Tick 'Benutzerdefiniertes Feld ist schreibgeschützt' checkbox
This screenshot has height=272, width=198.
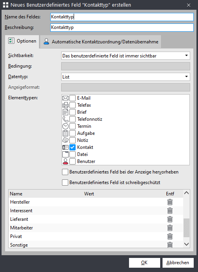point(65,183)
